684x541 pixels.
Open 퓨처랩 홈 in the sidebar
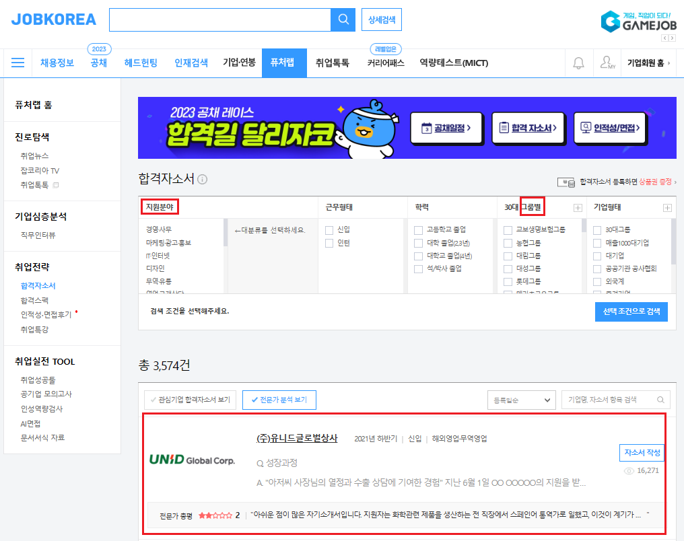(x=34, y=104)
